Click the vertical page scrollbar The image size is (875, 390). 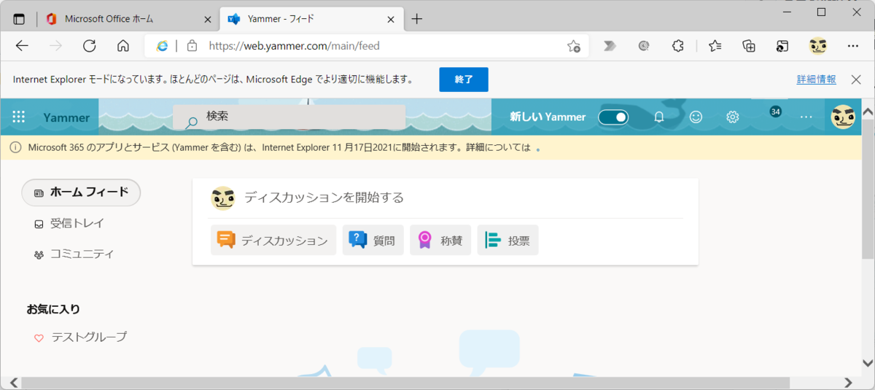(868, 190)
